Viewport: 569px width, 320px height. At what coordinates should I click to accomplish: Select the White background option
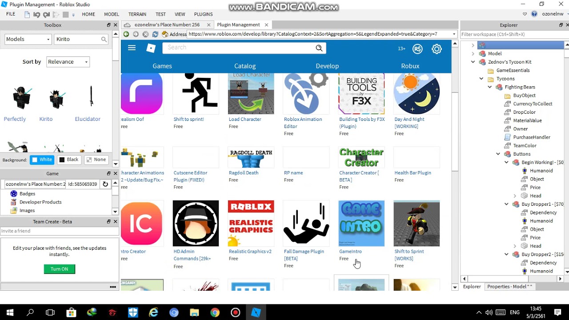42,160
